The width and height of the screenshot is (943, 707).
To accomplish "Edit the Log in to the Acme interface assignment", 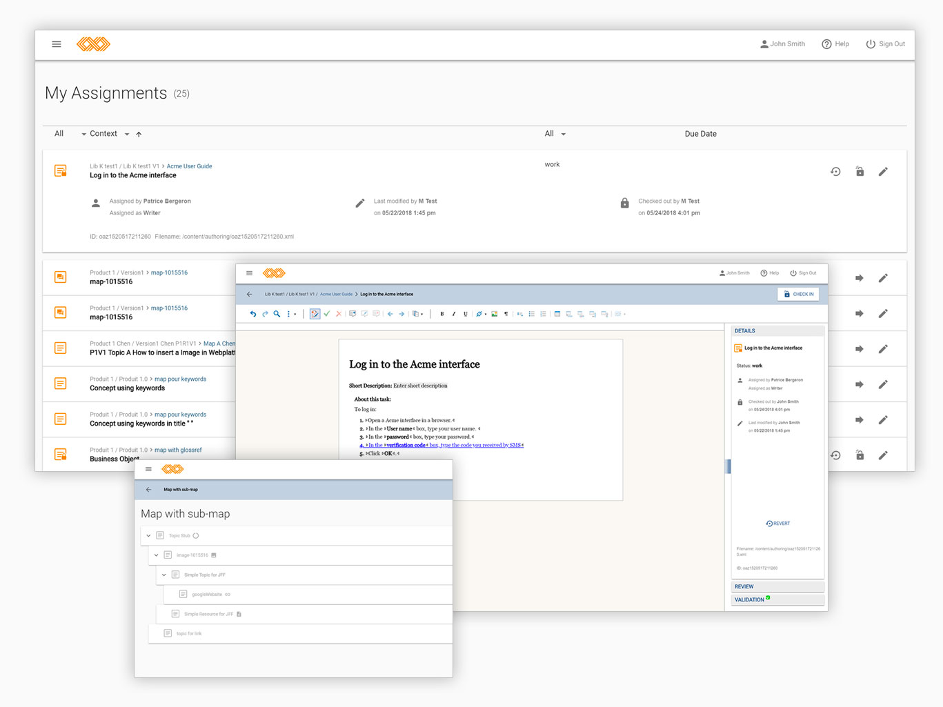I will [883, 172].
